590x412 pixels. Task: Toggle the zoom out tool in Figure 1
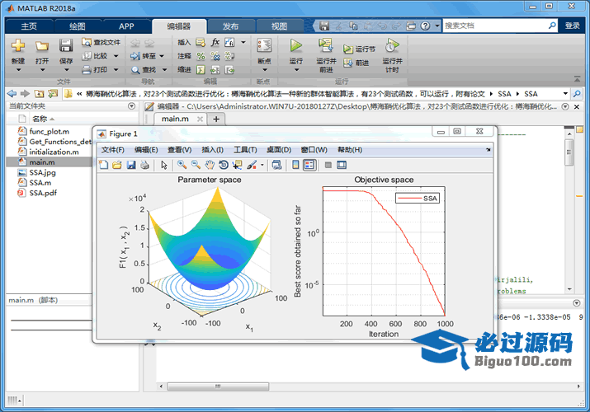tap(196, 165)
